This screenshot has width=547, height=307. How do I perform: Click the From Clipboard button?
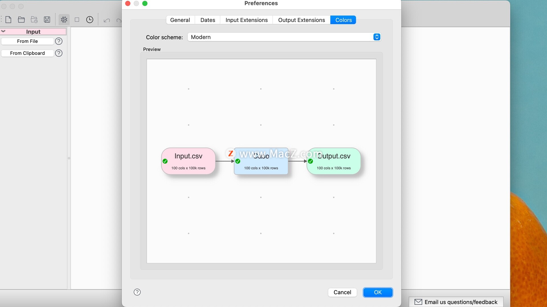point(27,53)
